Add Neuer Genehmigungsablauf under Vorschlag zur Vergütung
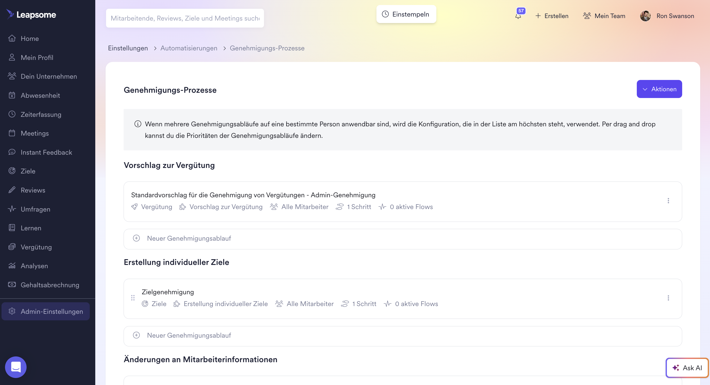Screen dimensions: 710x385 pos(403,239)
